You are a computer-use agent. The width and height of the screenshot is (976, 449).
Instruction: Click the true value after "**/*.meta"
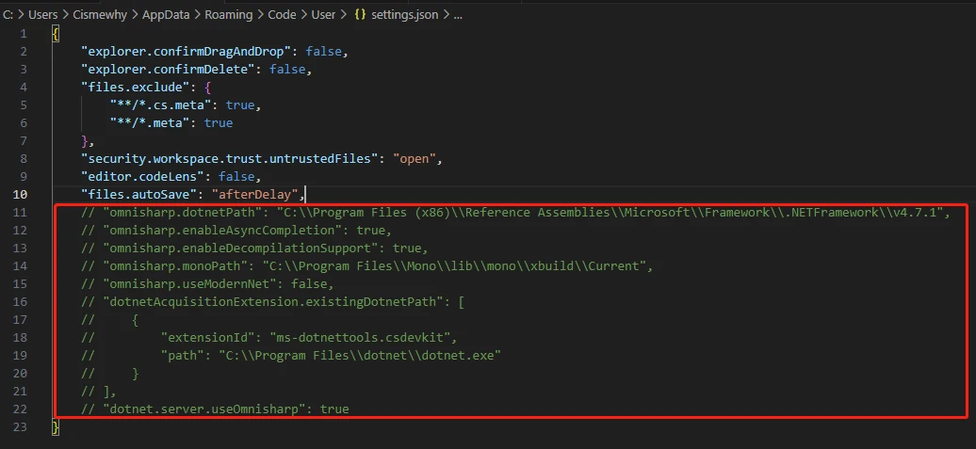(219, 122)
